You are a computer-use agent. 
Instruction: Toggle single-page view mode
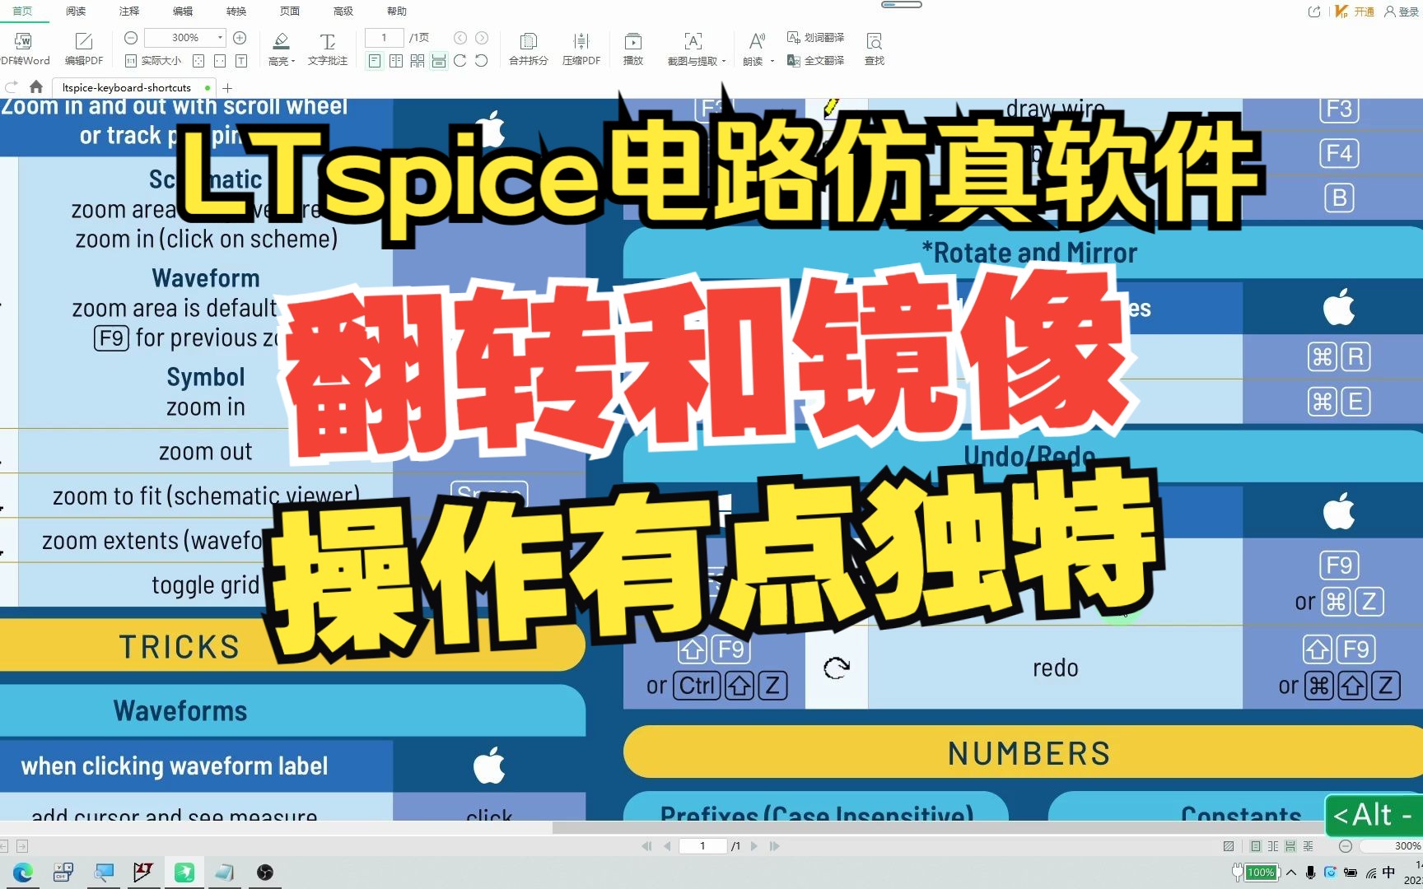click(374, 60)
